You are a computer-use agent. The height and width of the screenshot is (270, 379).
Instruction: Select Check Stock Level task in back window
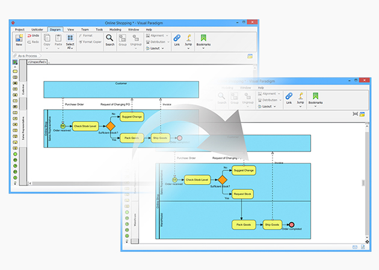coord(85,126)
